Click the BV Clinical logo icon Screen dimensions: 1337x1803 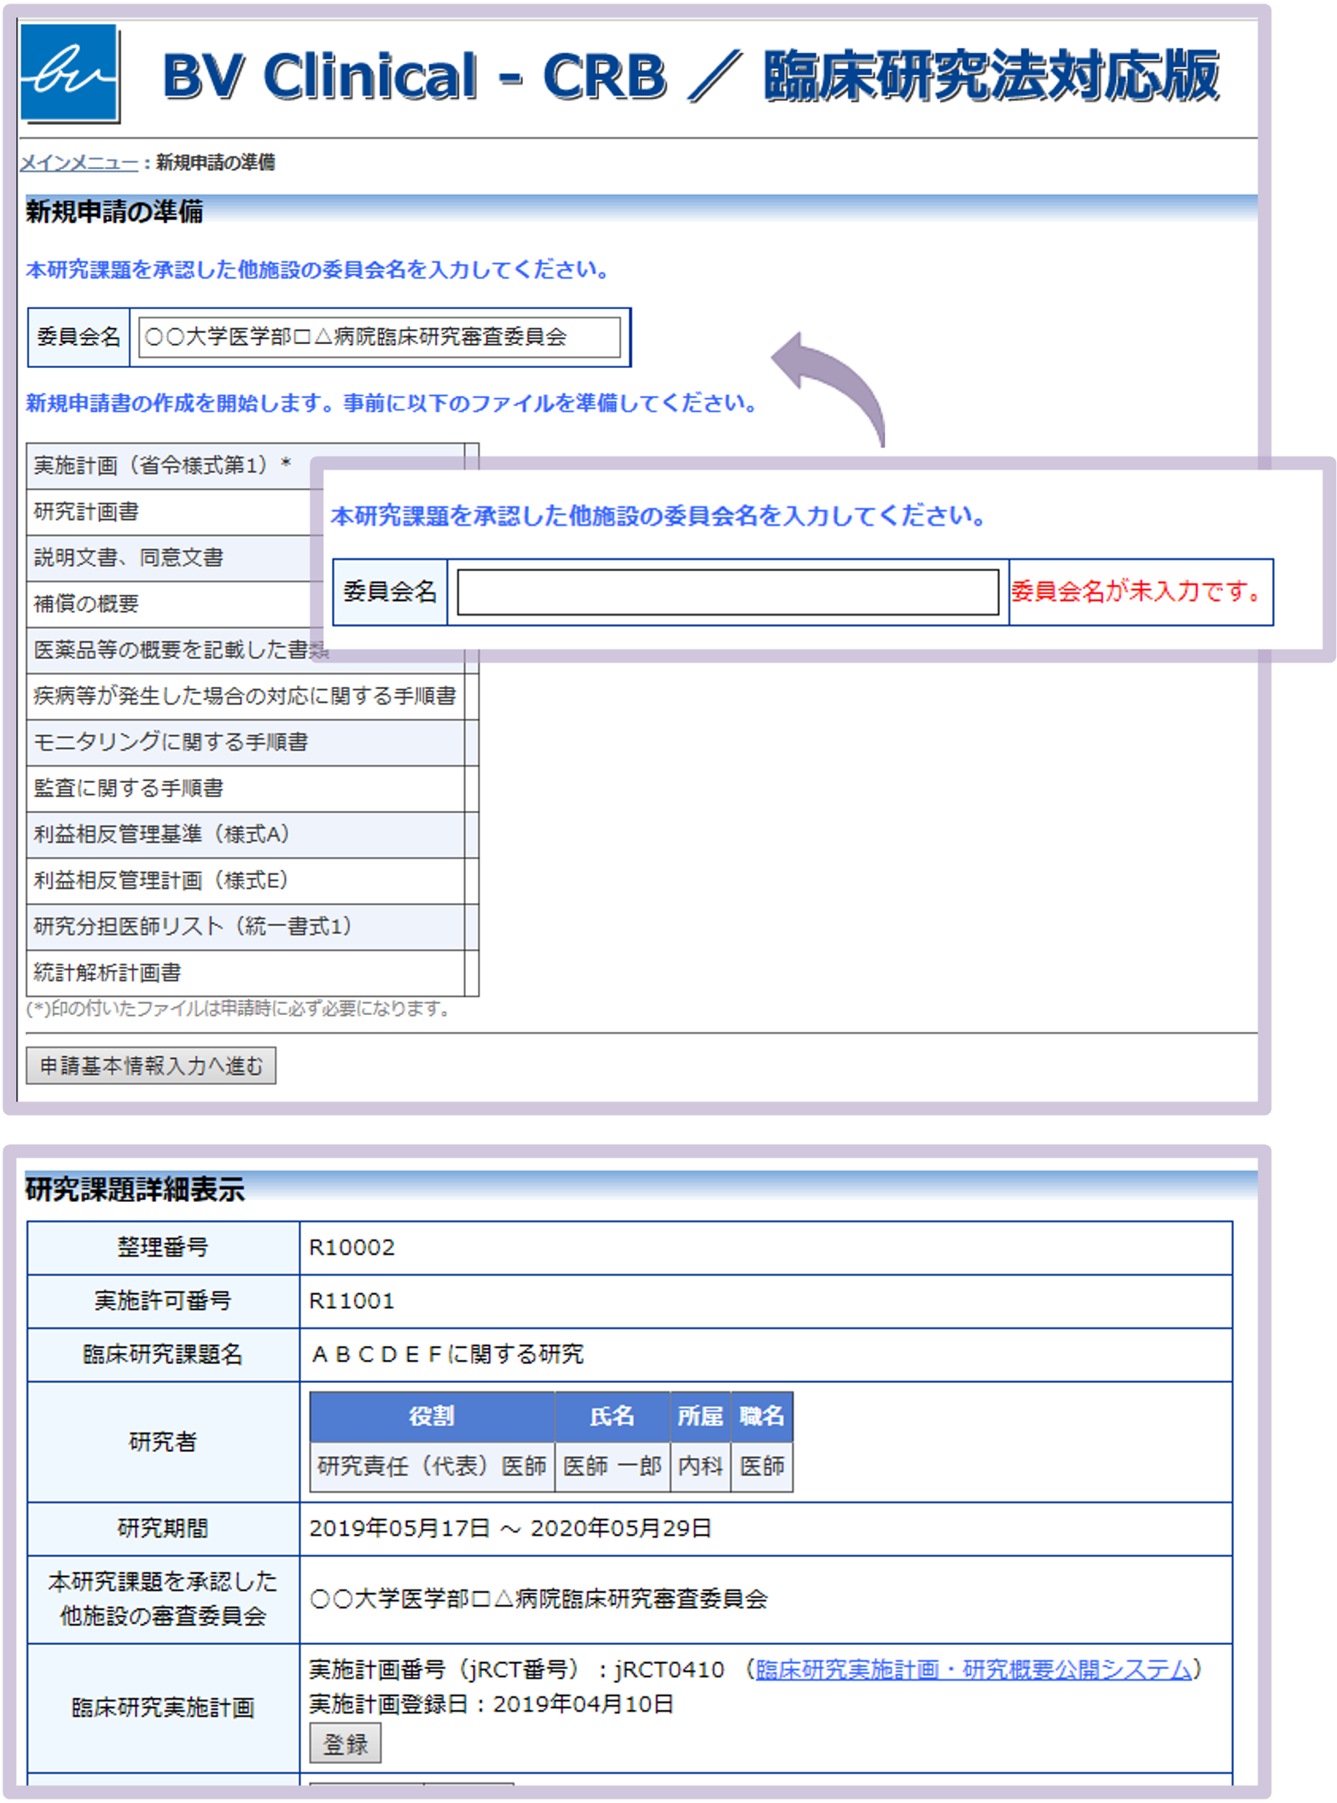(69, 73)
